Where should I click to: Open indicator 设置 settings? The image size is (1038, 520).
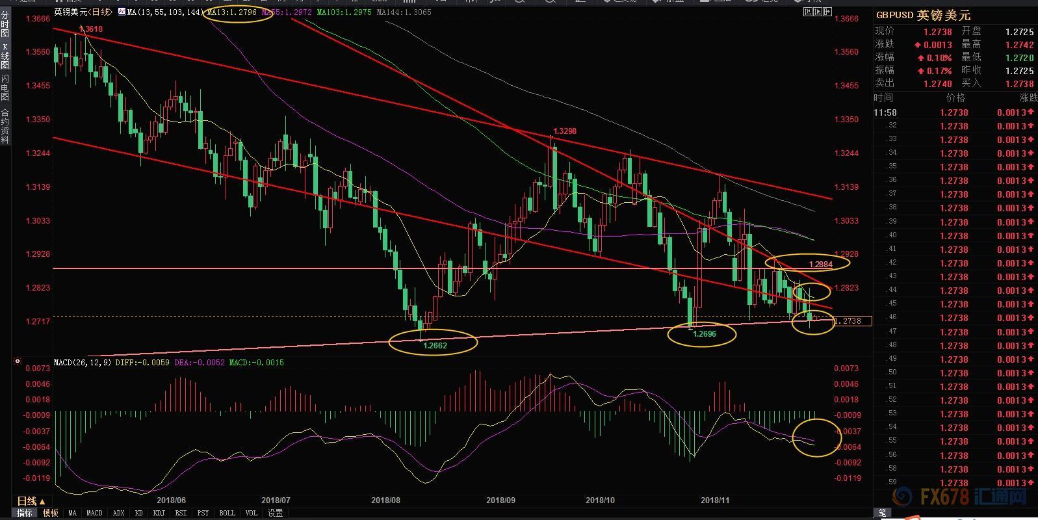click(x=276, y=513)
